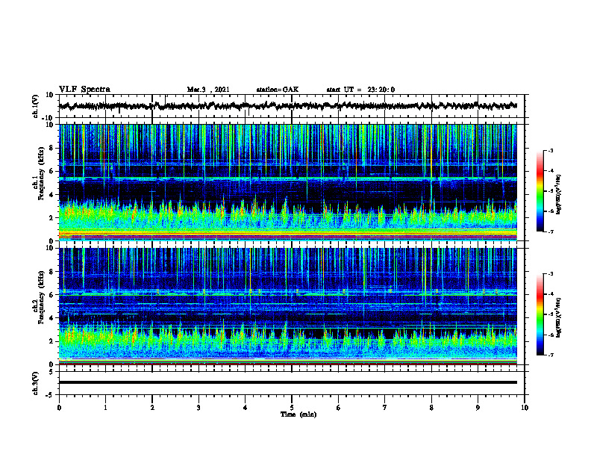Click the time axis tick label 9
Screen dimensions: 591x457
[x=478, y=408]
